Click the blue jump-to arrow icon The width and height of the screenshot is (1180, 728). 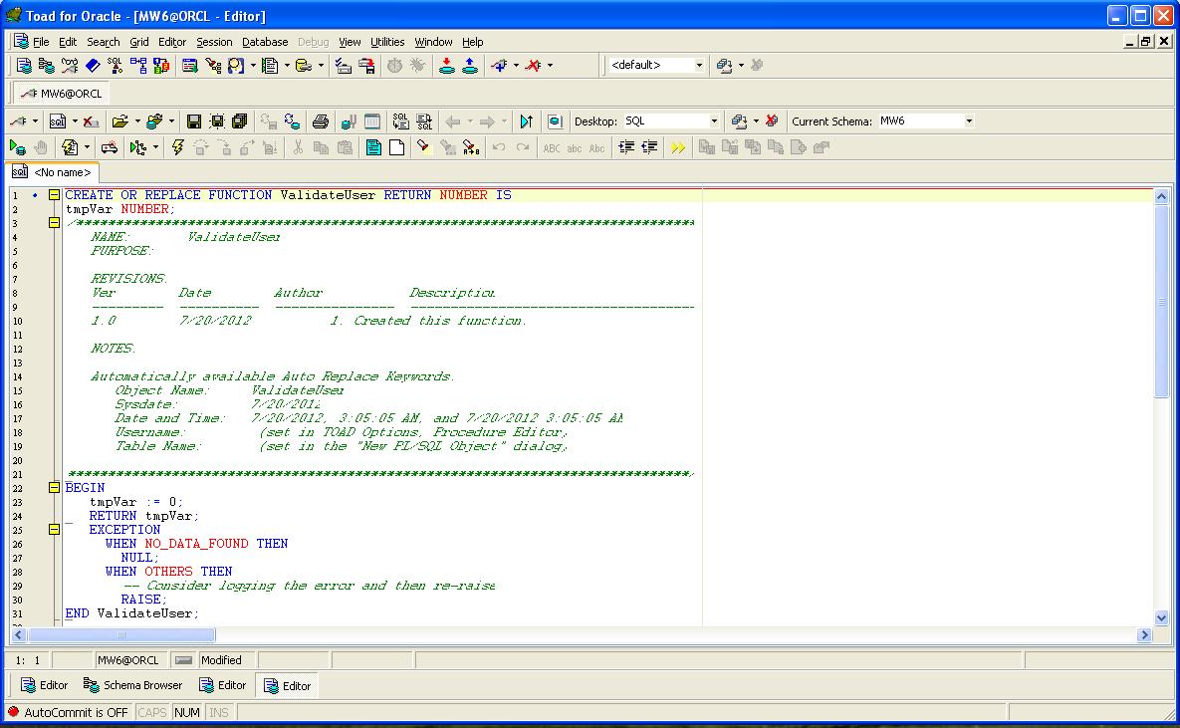click(527, 121)
